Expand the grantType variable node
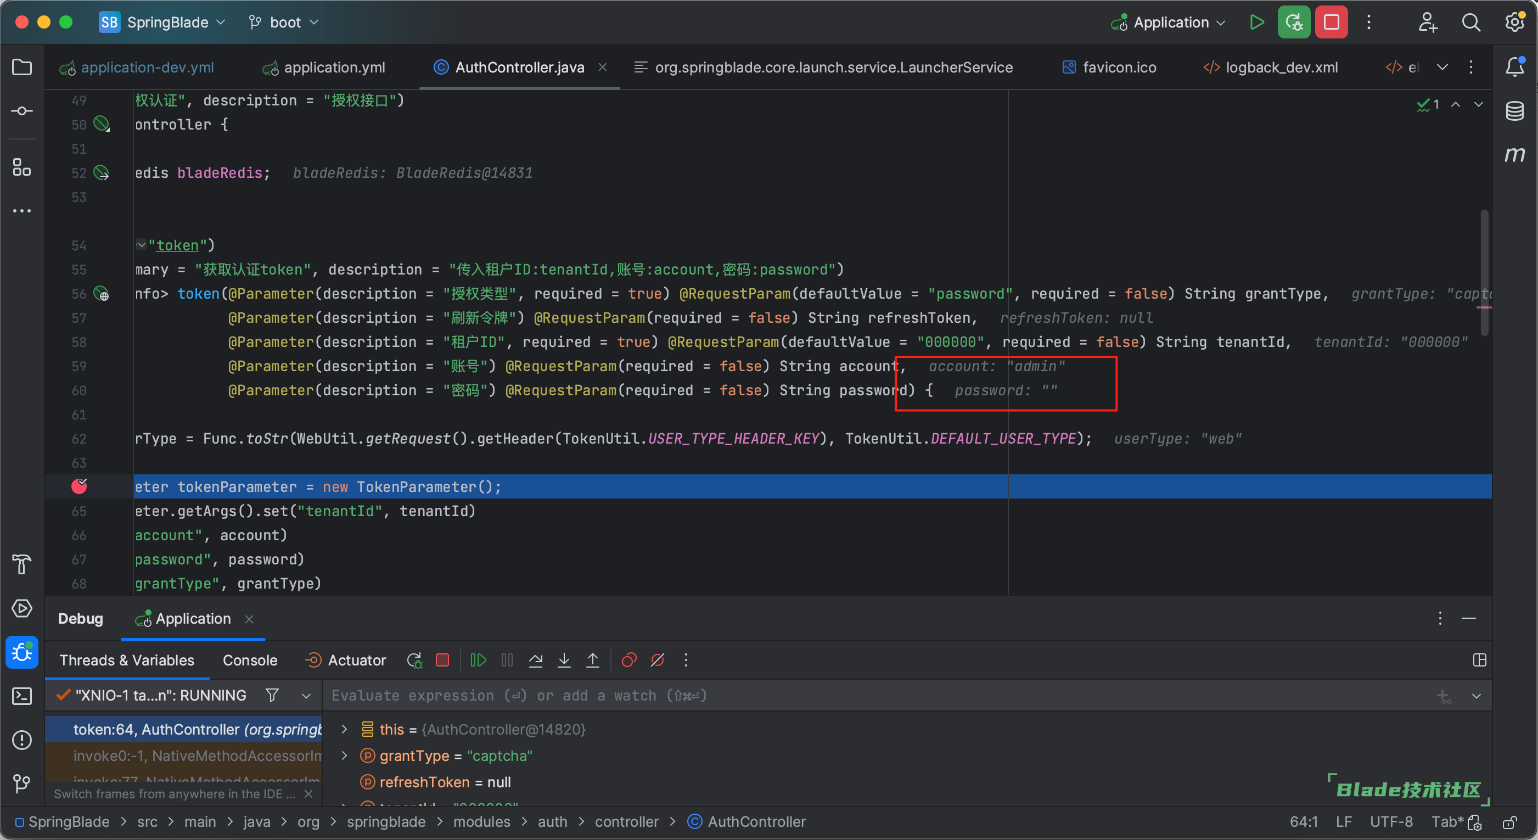Viewport: 1538px width, 840px height. 345,756
